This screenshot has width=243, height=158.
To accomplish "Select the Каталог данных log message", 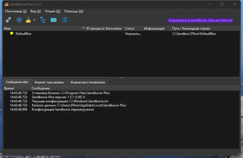I will pos(79,105).
